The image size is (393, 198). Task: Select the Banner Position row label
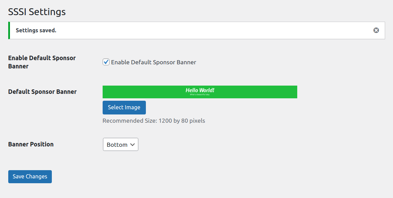[31, 144]
